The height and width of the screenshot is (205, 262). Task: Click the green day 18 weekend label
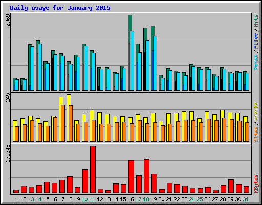point(146,199)
